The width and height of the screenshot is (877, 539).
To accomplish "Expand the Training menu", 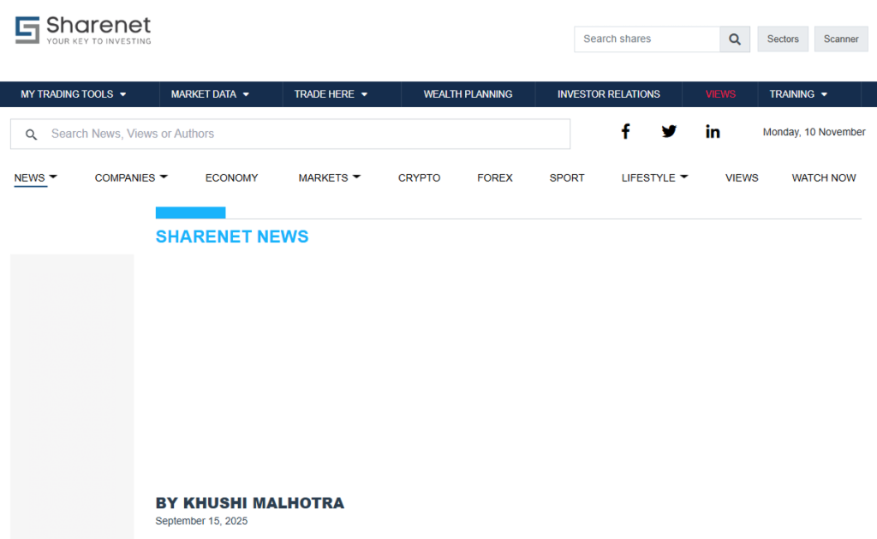I will click(798, 94).
